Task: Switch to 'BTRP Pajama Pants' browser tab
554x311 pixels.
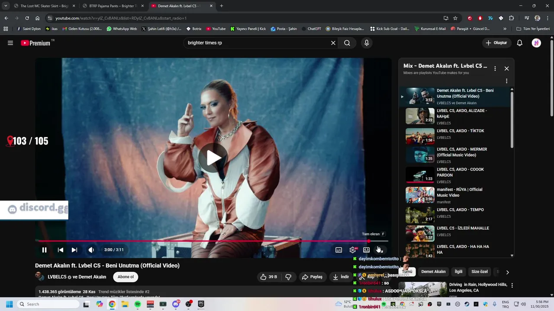Action: pos(113,6)
